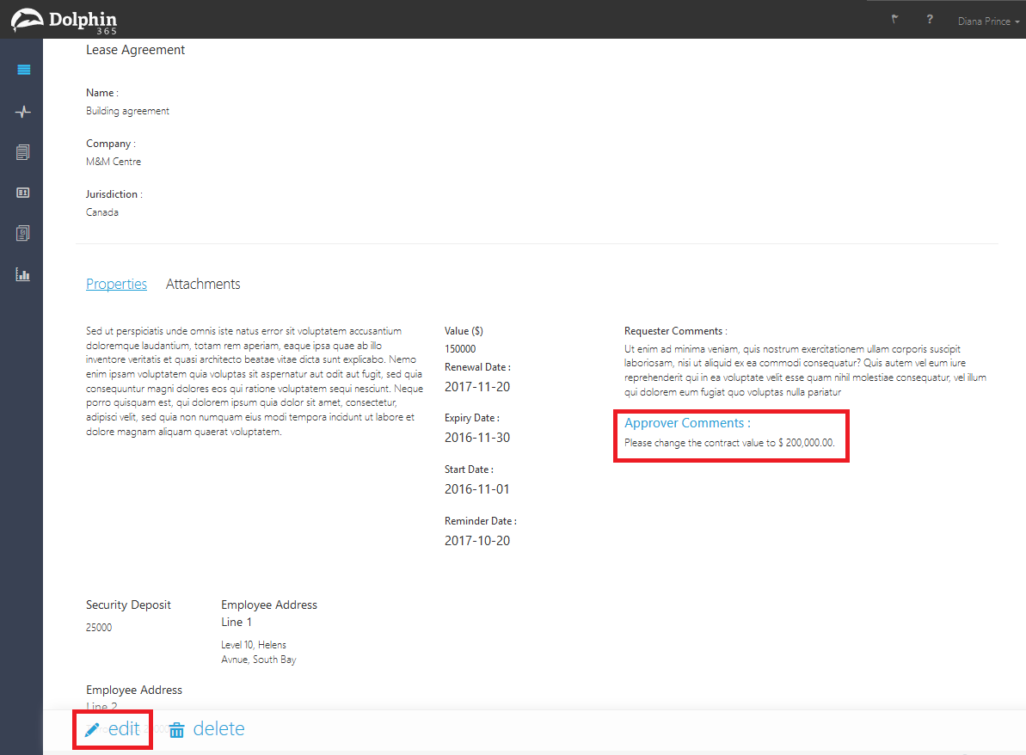
Task: Click the flag notifications icon
Action: pyautogui.click(x=894, y=20)
